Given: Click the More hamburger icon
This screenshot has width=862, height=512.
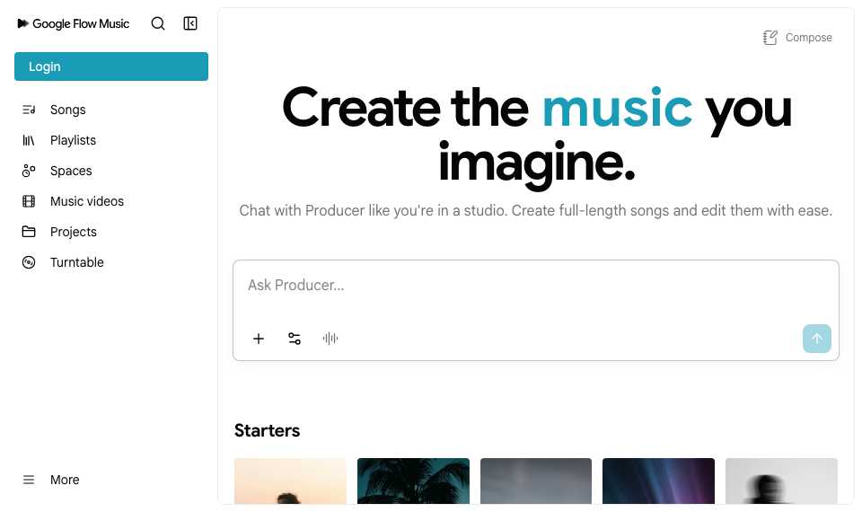Looking at the screenshot, I should [x=29, y=480].
